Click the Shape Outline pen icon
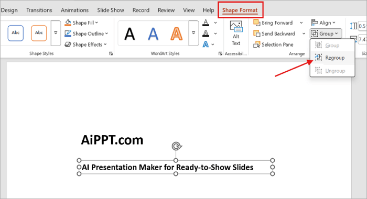Image resolution: width=367 pixels, height=199 pixels. (x=68, y=33)
